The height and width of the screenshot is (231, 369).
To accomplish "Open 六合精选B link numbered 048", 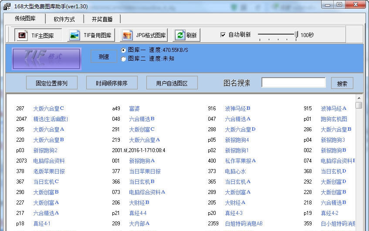I will click(142, 119).
